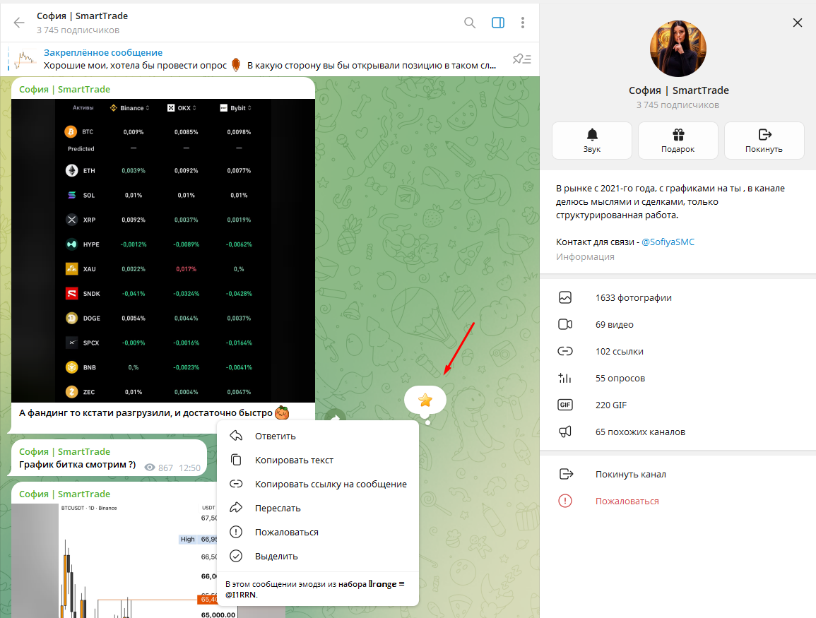Add the star reaction to the message
Image resolution: width=816 pixels, height=618 pixels.
[x=425, y=400]
